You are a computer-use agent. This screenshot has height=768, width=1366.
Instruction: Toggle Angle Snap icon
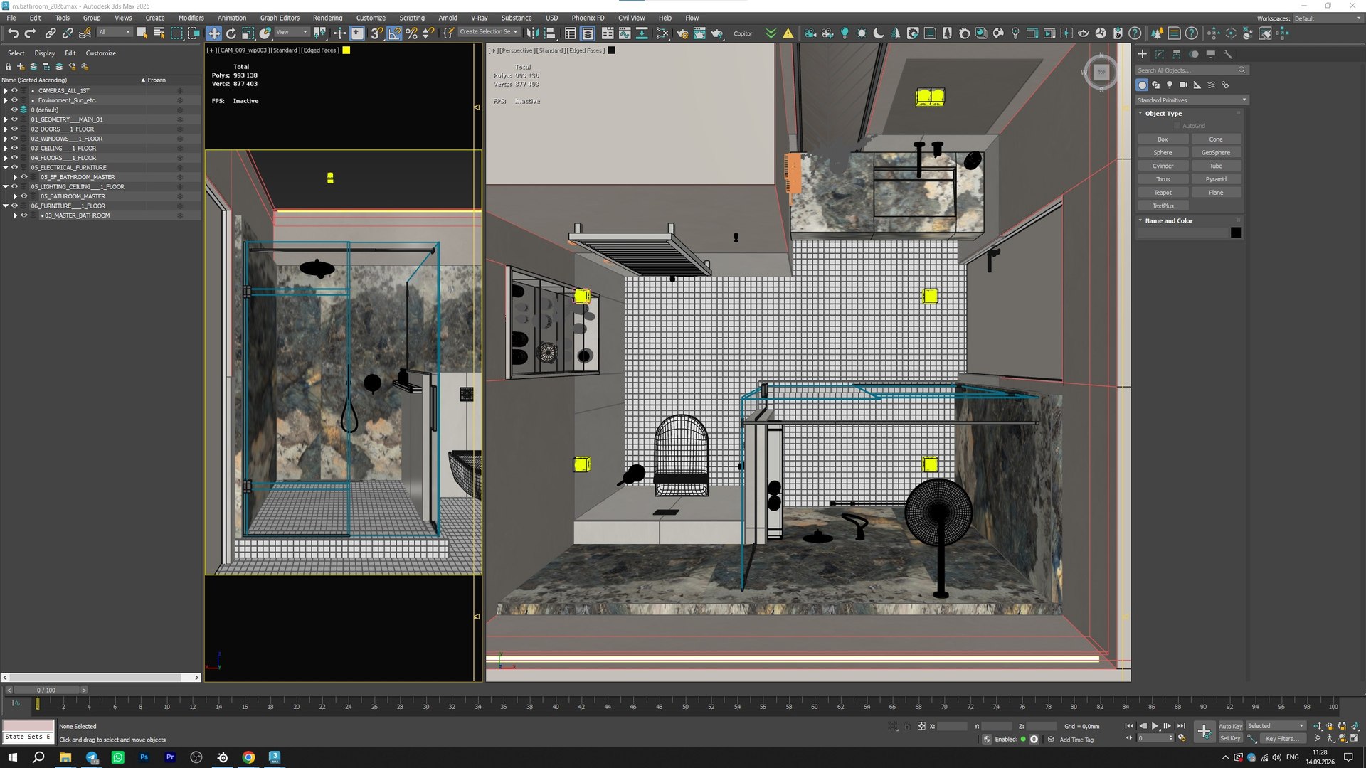click(394, 33)
